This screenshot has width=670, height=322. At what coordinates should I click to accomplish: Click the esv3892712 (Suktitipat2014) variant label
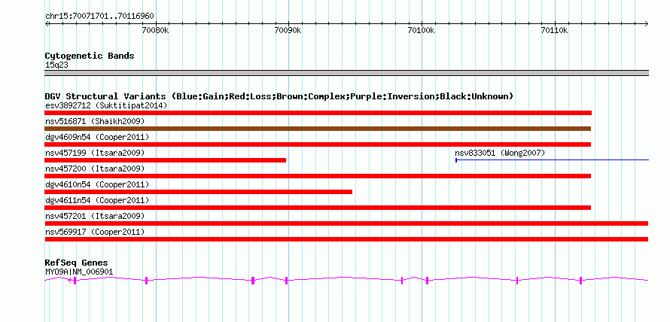(106, 105)
